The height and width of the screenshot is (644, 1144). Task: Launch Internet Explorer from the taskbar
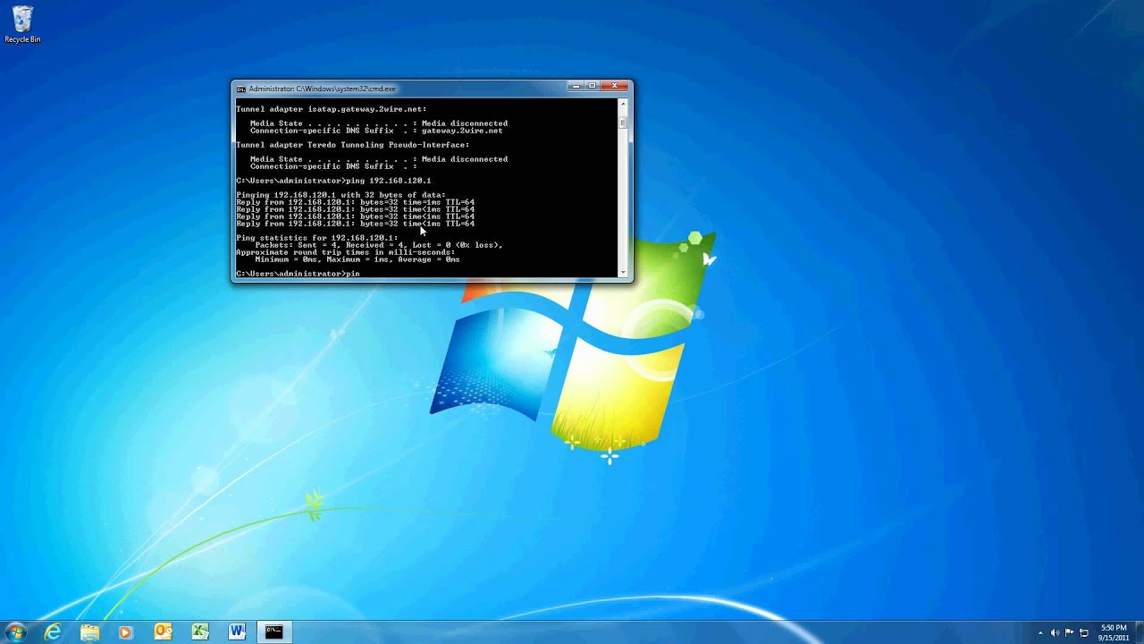(54, 632)
